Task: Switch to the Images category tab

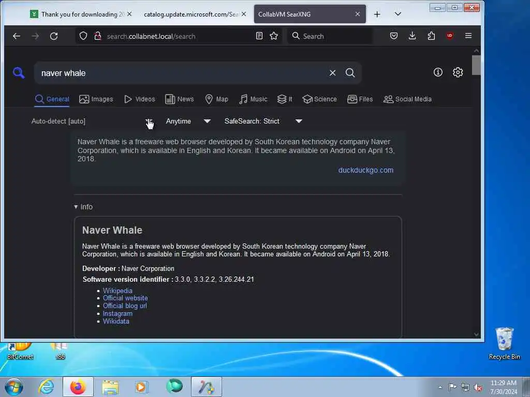Action: (96, 99)
